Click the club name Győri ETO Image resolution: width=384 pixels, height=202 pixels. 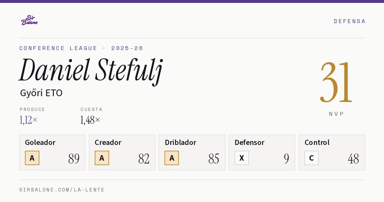pyautogui.click(x=41, y=93)
